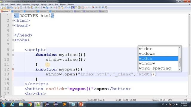Switch to the new 1 tab
191x107 pixels.
[x=78, y=11]
